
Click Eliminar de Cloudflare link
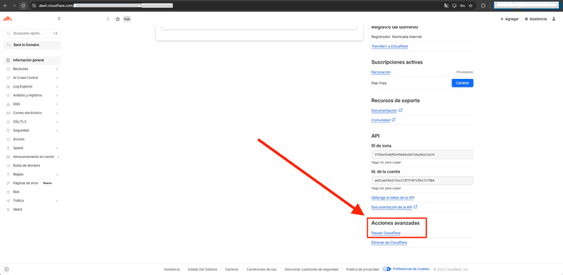click(389, 243)
